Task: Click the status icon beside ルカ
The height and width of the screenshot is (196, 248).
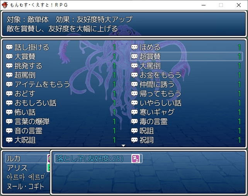Action: [x=49, y=159]
